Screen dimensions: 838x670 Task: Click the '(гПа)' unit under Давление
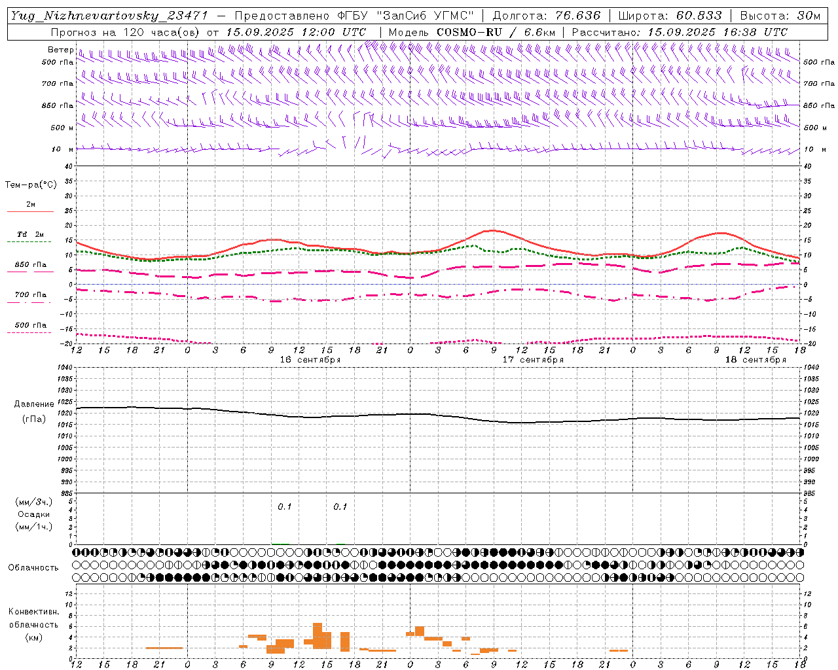click(34, 419)
